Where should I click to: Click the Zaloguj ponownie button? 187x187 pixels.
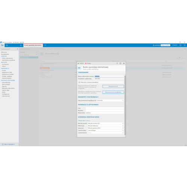[113, 86]
